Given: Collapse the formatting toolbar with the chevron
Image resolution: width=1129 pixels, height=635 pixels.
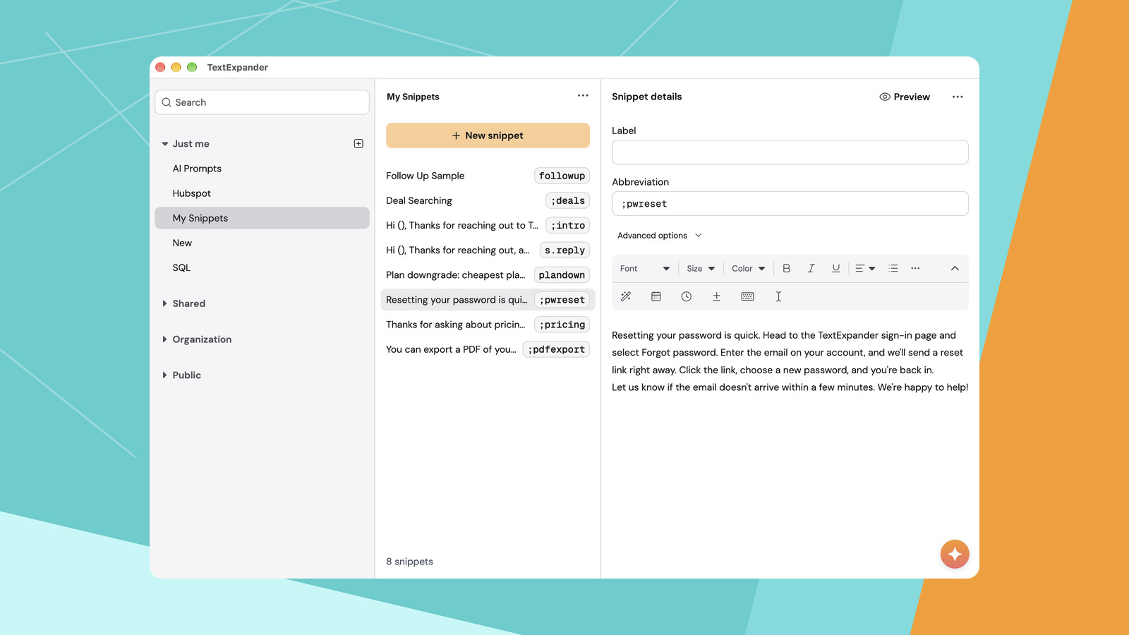Looking at the screenshot, I should point(955,268).
